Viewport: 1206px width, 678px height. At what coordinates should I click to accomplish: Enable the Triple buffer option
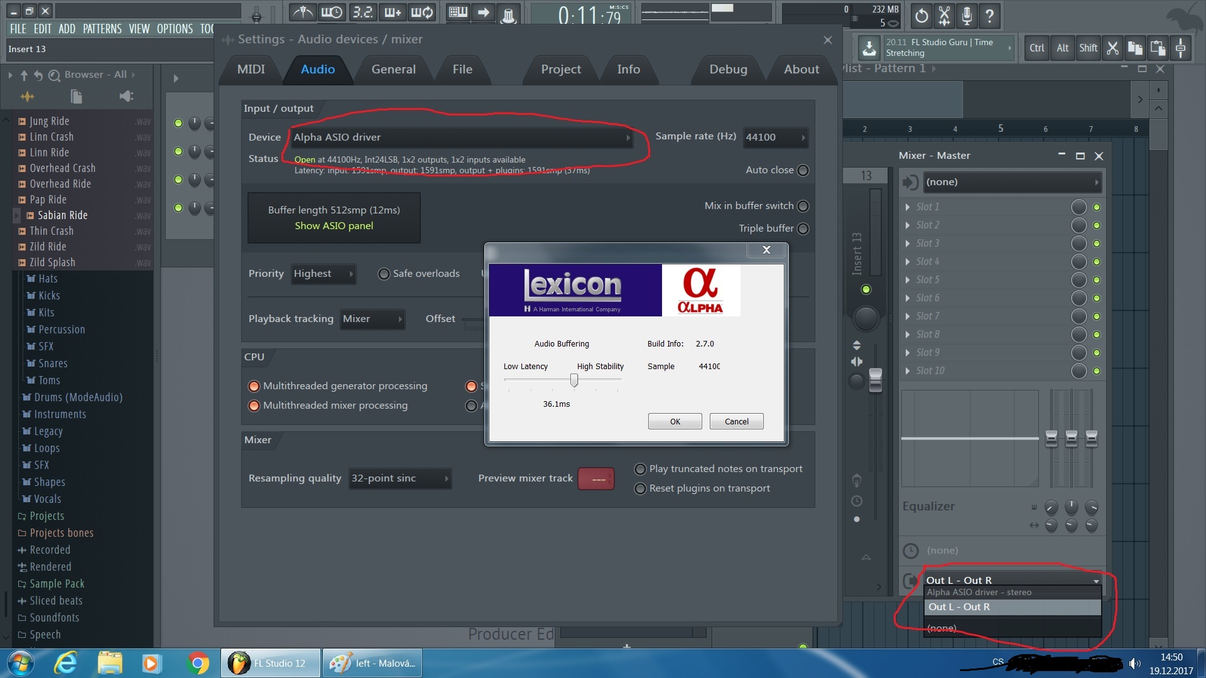click(803, 229)
